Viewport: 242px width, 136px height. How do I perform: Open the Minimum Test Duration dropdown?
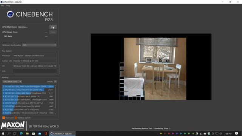pyautogui.click(x=39, y=45)
